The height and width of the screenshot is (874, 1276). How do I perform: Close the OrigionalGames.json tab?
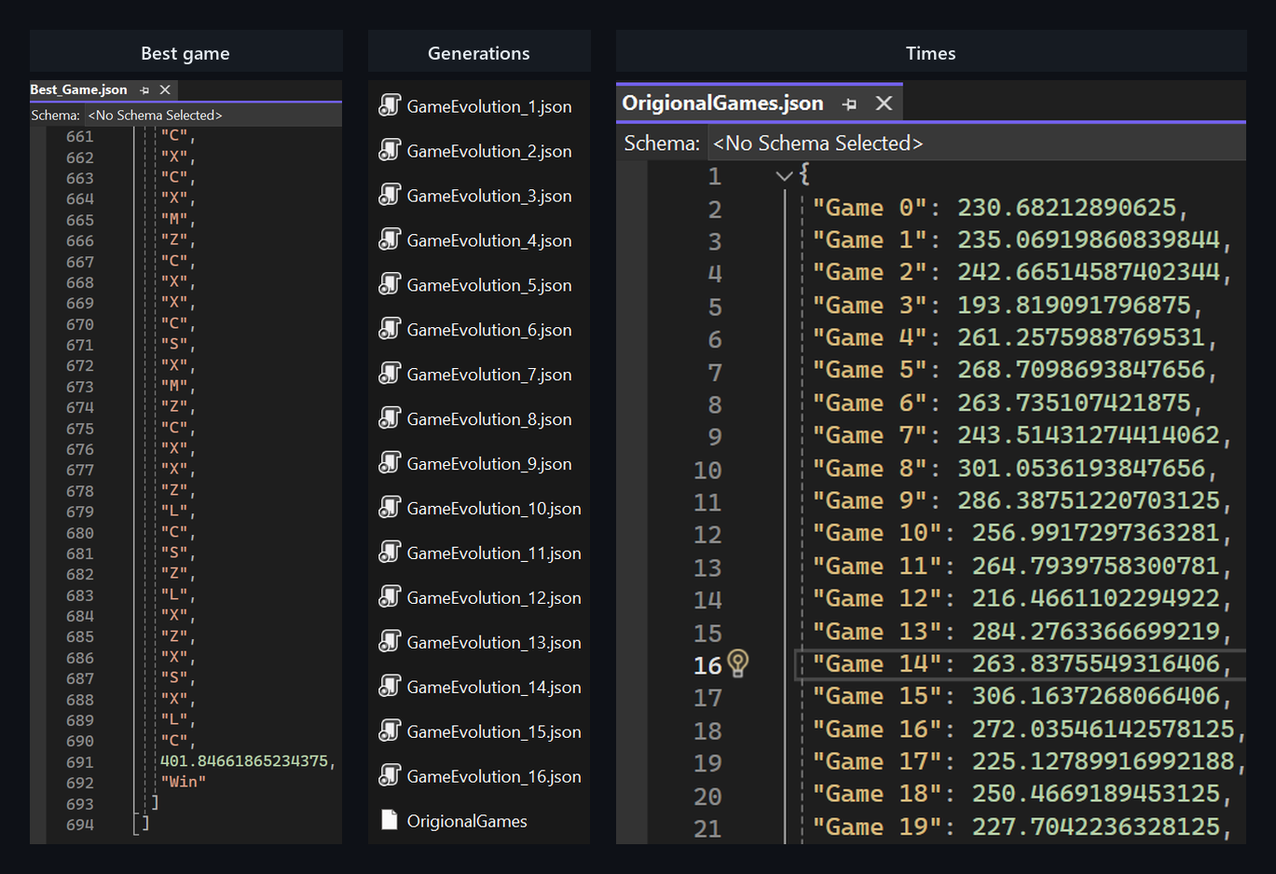point(884,103)
